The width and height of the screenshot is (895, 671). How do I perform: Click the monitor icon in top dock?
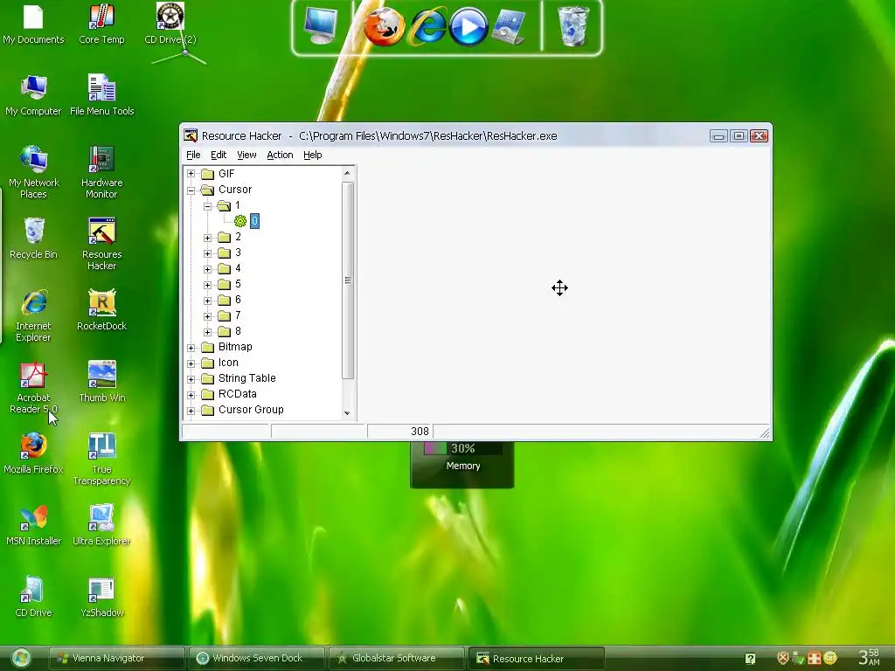pyautogui.click(x=320, y=26)
